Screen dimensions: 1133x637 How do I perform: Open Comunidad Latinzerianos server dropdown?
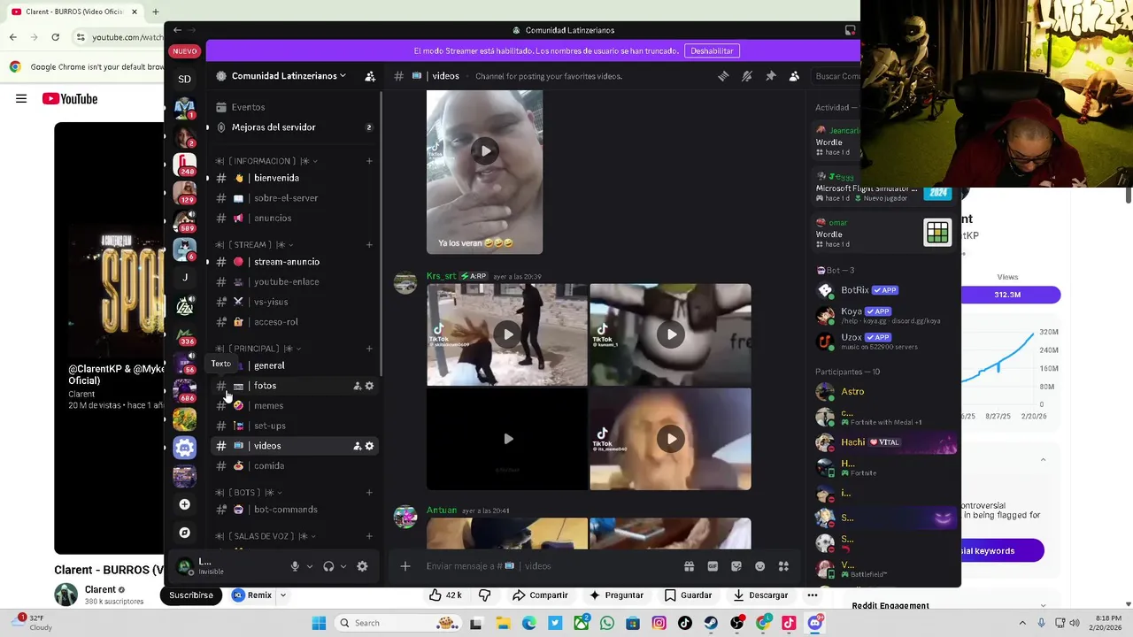click(x=289, y=76)
